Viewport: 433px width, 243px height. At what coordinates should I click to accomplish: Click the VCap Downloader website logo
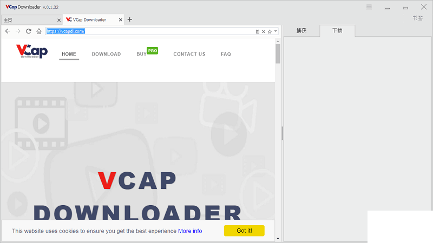point(32,51)
